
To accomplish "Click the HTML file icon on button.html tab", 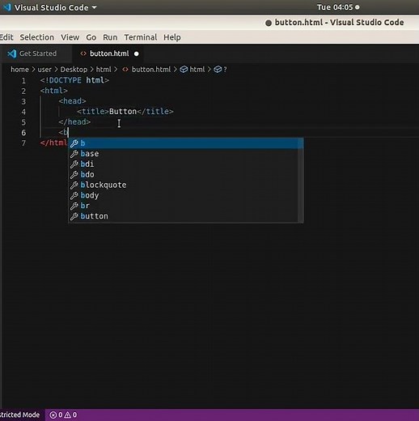I will 83,53.
